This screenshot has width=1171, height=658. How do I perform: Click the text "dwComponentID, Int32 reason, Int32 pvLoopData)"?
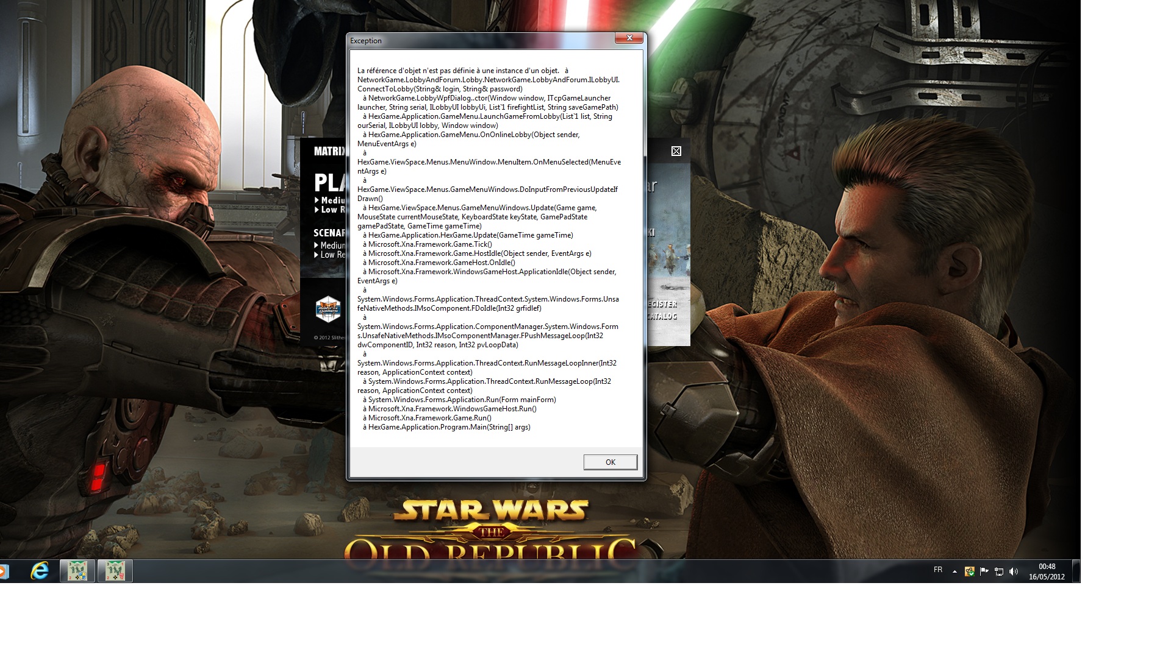(x=438, y=345)
